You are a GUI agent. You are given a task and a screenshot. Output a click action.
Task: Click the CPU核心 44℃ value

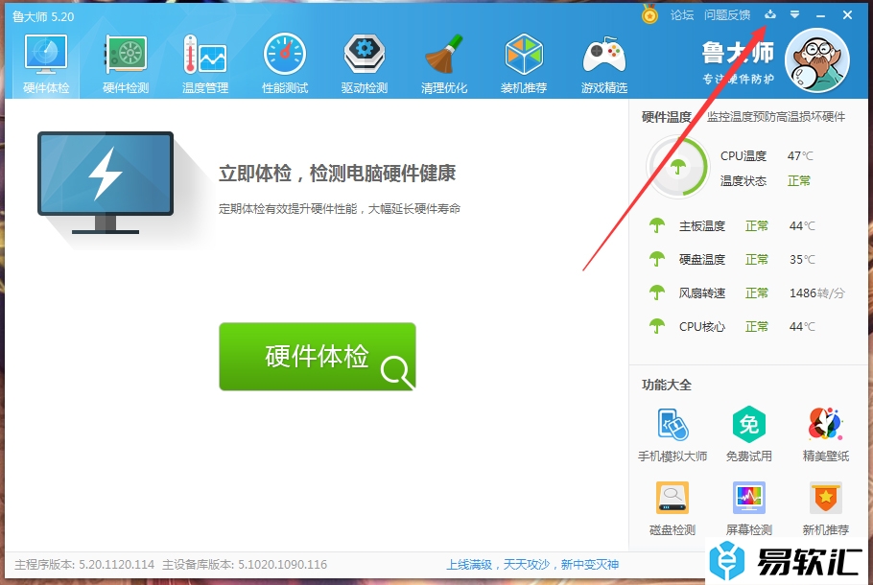pyautogui.click(x=802, y=326)
